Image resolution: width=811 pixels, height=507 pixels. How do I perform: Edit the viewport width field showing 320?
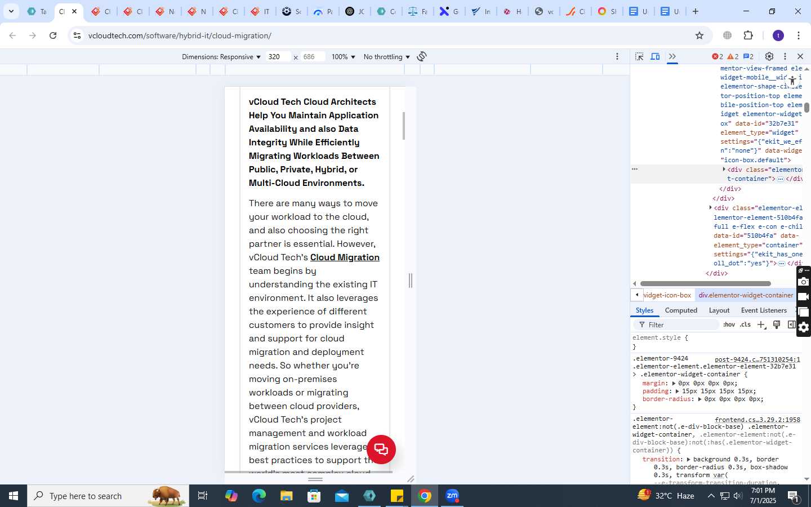(x=278, y=56)
